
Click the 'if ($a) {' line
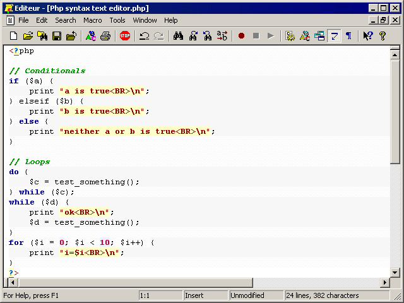click(x=31, y=81)
